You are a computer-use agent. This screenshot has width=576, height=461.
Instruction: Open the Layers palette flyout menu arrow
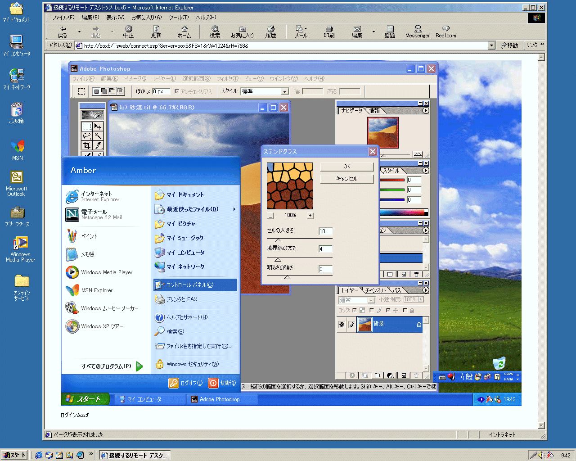click(x=426, y=290)
